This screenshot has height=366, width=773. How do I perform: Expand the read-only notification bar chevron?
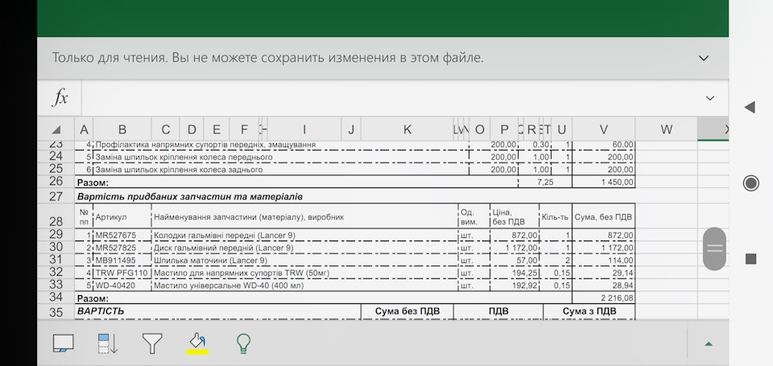point(704,58)
